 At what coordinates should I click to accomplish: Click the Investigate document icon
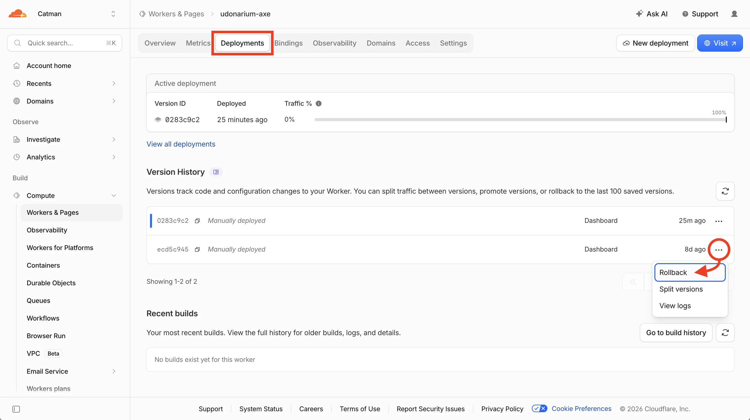pos(17,139)
